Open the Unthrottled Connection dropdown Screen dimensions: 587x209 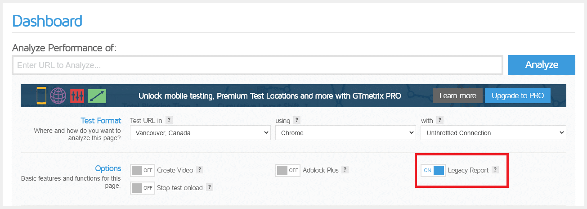[493, 133]
